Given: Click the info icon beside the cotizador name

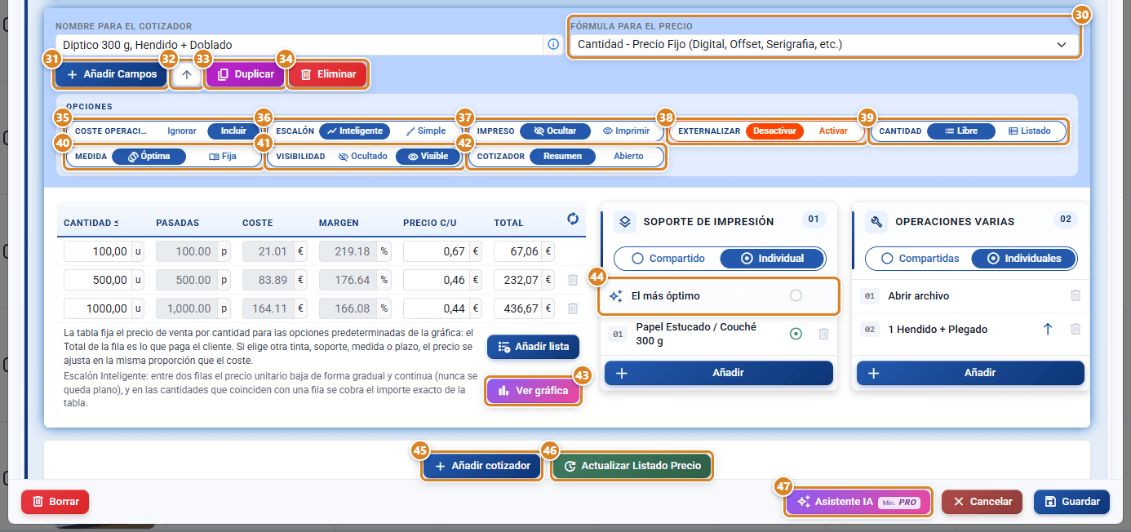Looking at the screenshot, I should pos(553,44).
